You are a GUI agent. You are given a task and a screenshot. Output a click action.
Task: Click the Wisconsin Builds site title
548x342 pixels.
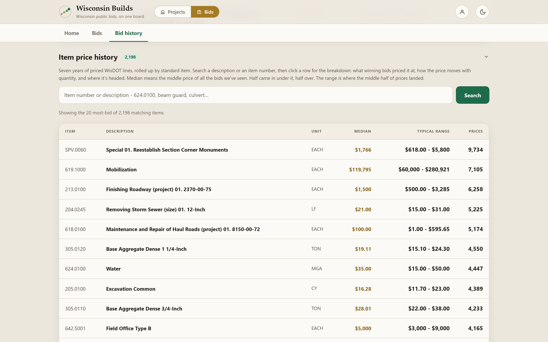104,8
